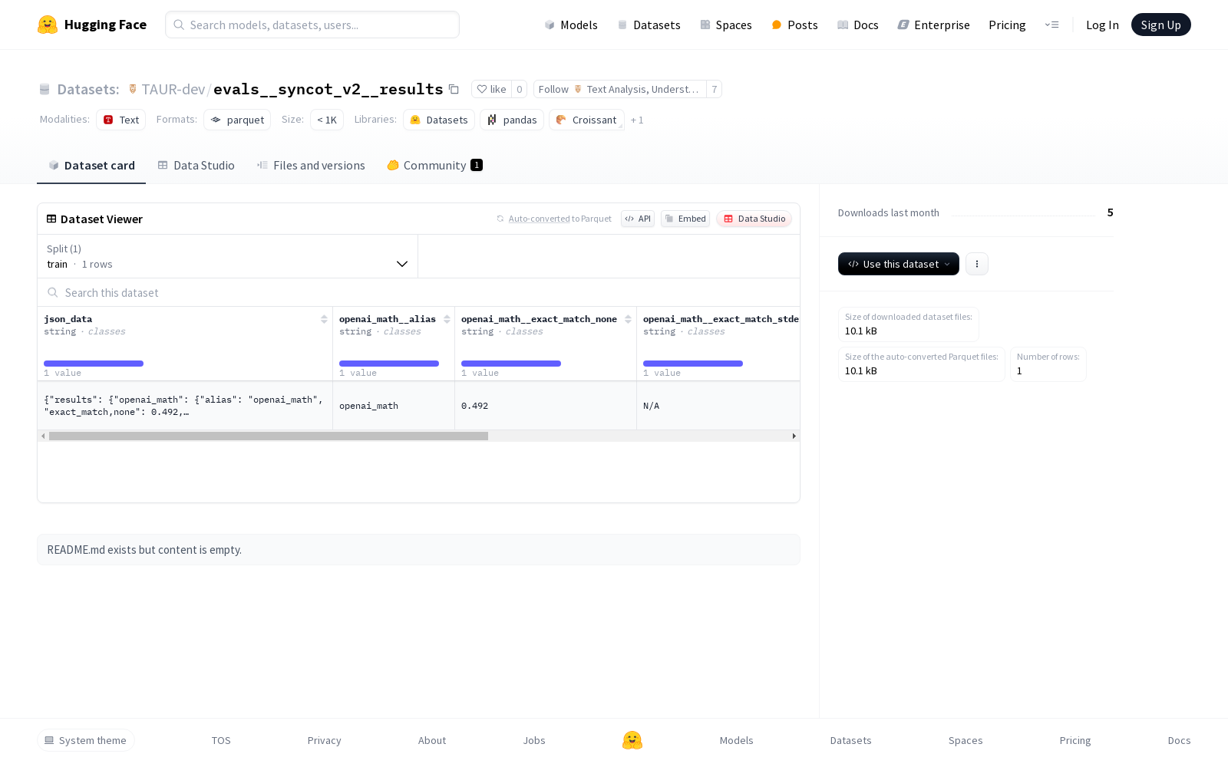Sort the openai_math__alias column
This screenshot has width=1228, height=767.
coord(447,319)
